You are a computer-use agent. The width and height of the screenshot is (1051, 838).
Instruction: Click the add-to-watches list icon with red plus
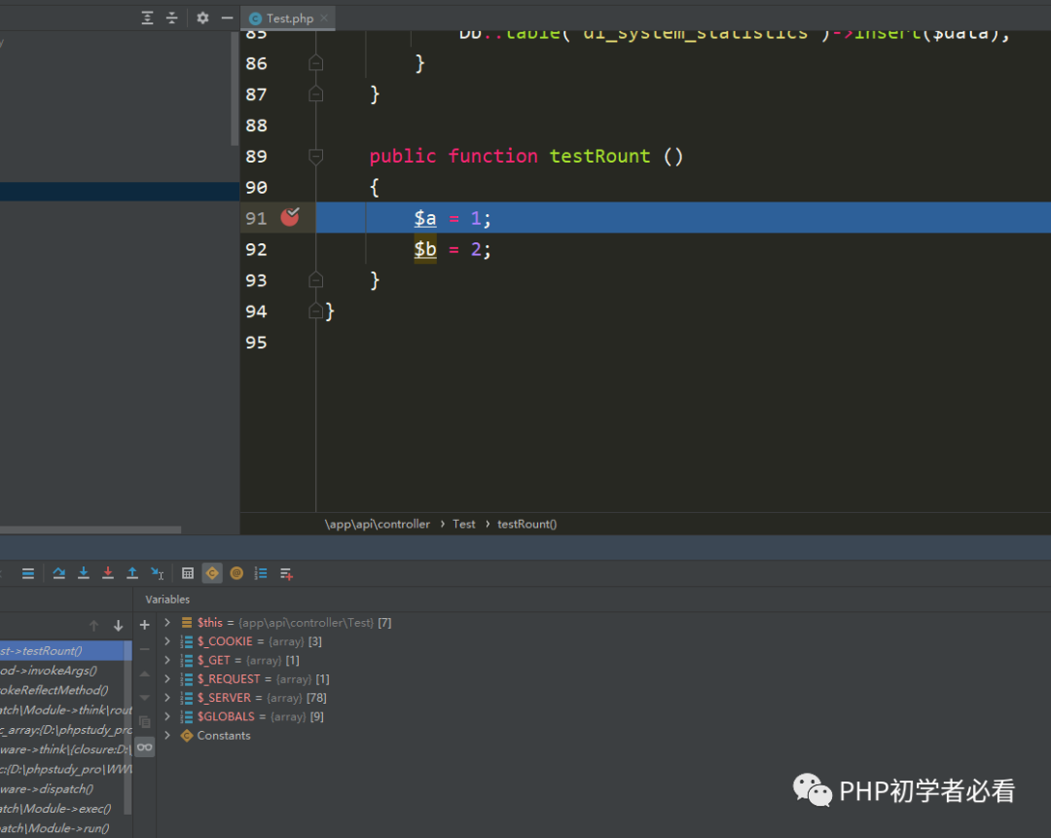tap(286, 574)
